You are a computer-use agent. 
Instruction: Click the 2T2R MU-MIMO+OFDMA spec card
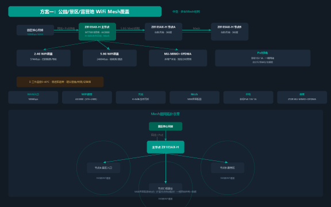pos(302,97)
